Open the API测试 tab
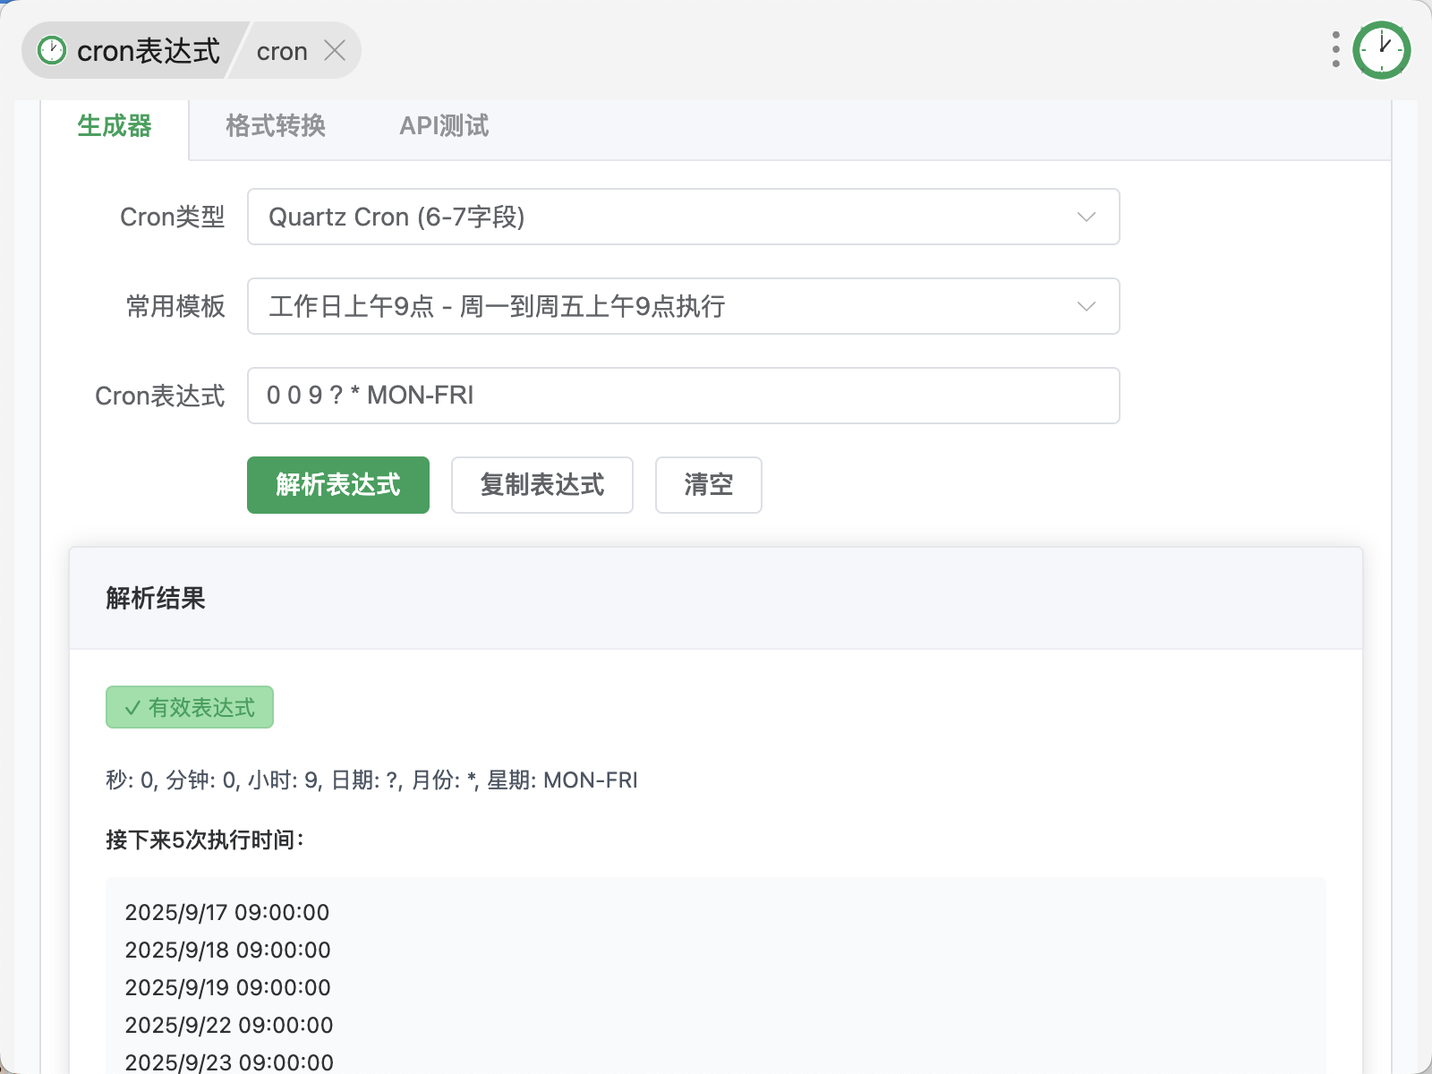1432x1074 pixels. point(444,126)
